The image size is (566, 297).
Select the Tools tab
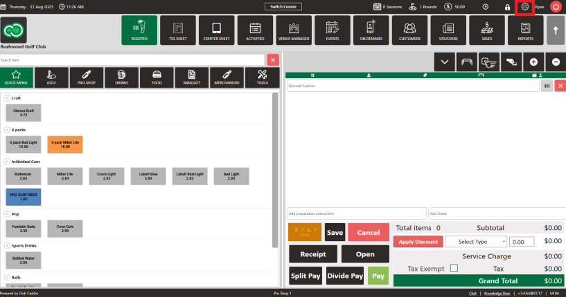point(263,77)
